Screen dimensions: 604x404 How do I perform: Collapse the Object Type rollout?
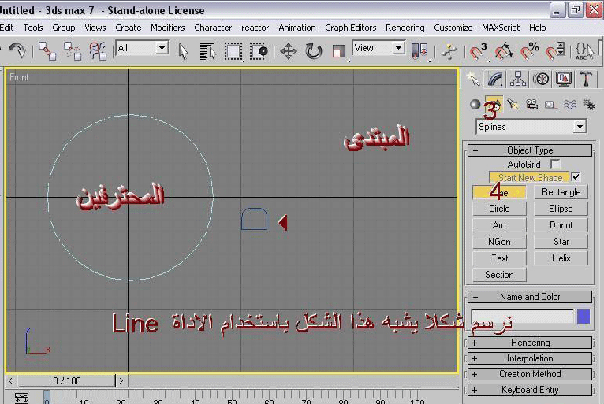pyautogui.click(x=530, y=150)
